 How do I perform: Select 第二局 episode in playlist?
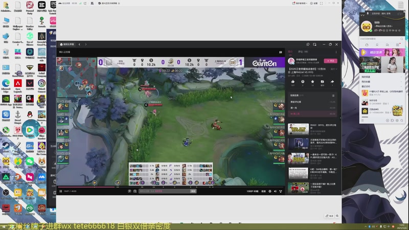[x=312, y=113]
